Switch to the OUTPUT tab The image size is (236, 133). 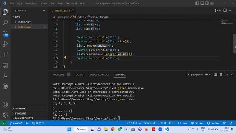pos(80,75)
